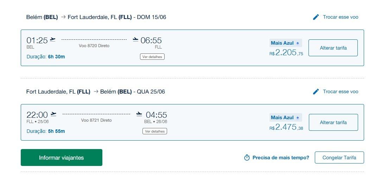Click the Precisa de mais tempo link
Screen dimensions: 388x180
[281, 157]
